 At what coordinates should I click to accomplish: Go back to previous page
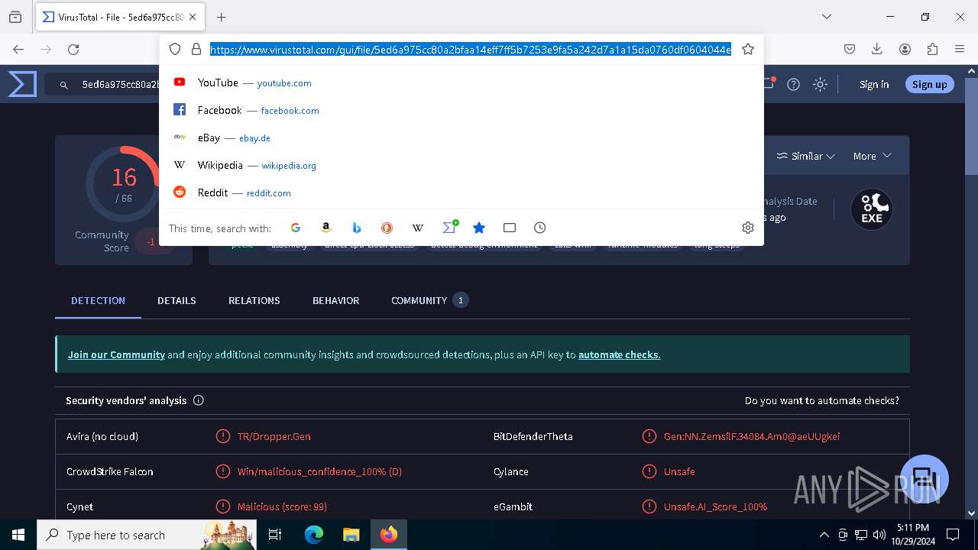pos(18,49)
